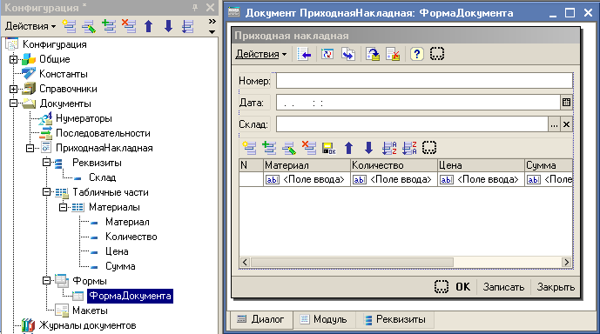Click the sort list icon in the Конфигурация toolbar

pyautogui.click(x=188, y=26)
